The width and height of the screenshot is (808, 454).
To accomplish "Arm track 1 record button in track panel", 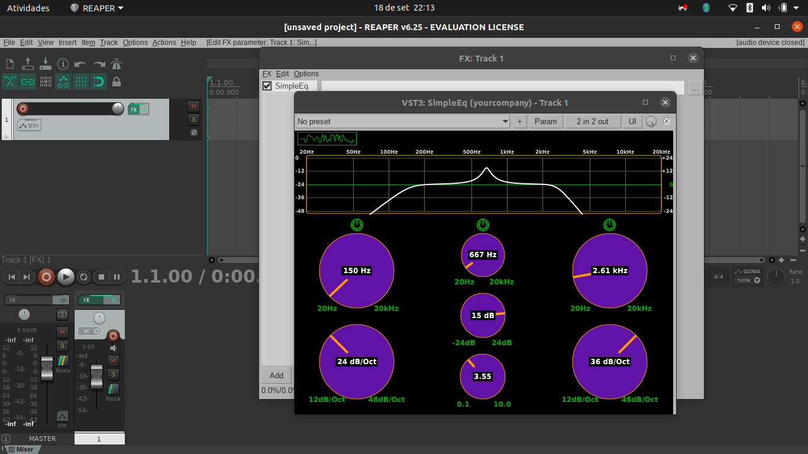I will pos(22,109).
